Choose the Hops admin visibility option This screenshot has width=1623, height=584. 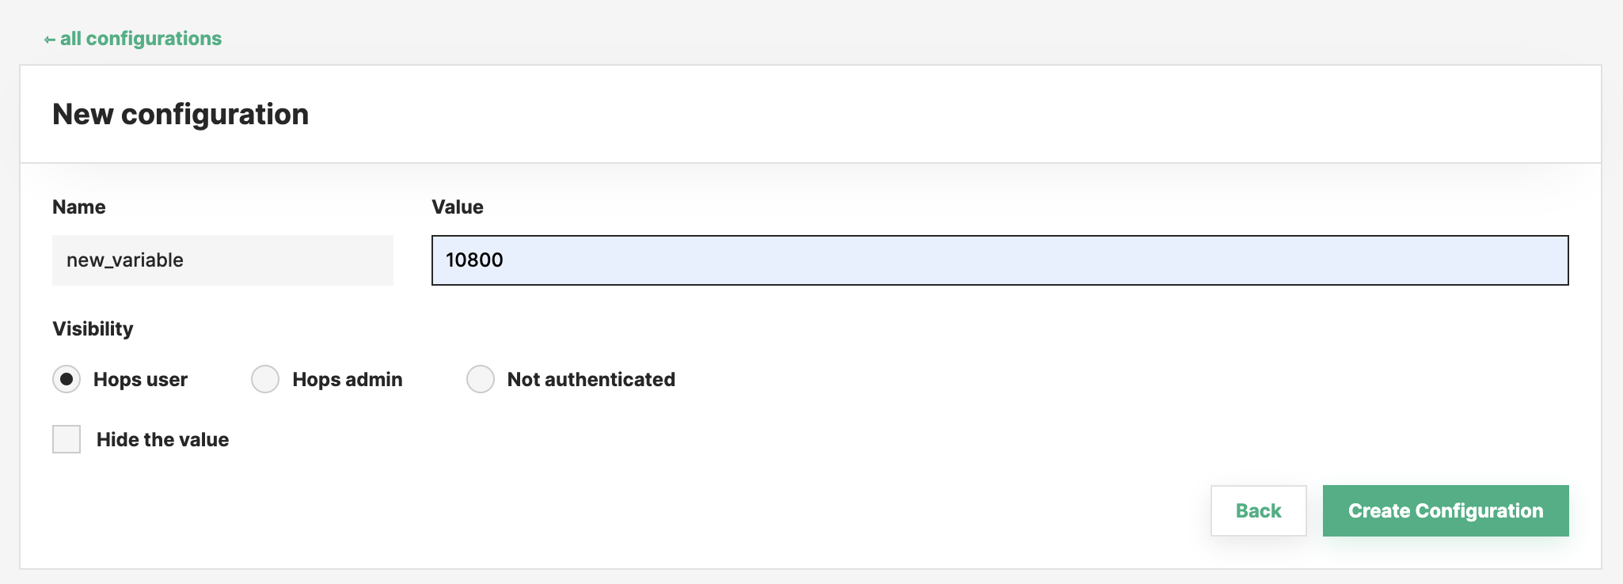tap(265, 379)
